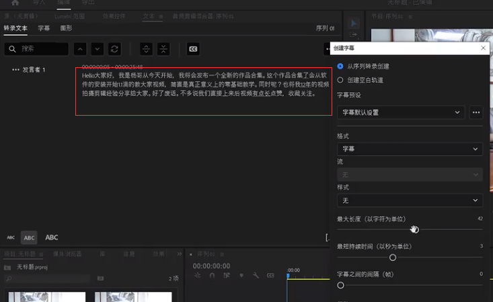The height and width of the screenshot is (302, 493).
Task: Open the 媒体浏览器 panel tab
Action: (x=67, y=254)
